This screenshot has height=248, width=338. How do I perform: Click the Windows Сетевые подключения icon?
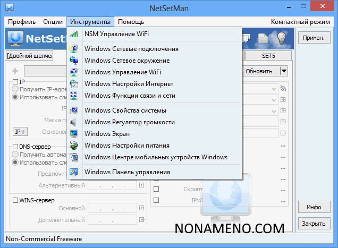74,49
